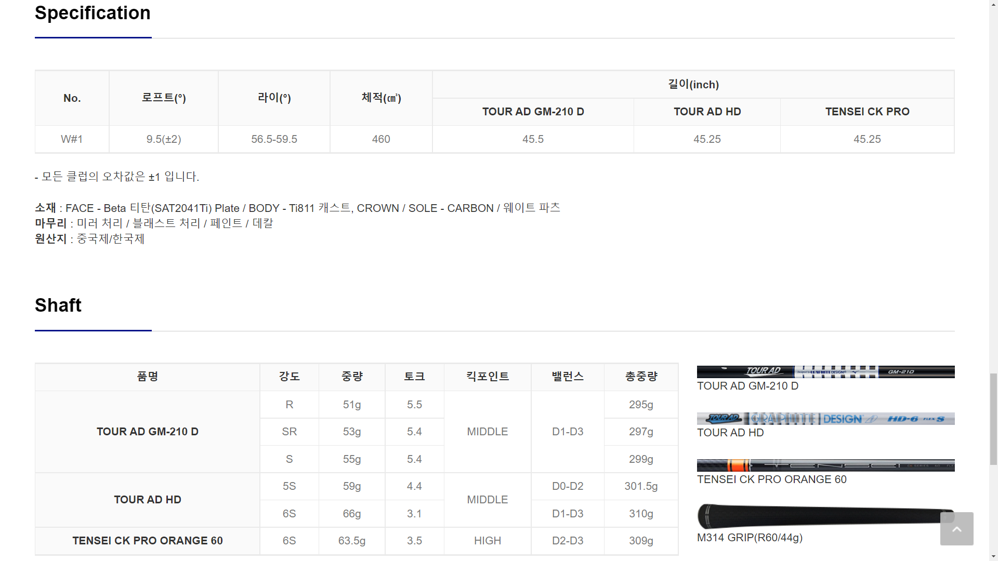Click the '모든 클럽의 오차값은 ±1' note
Screen dimensions: 998x561
click(x=117, y=177)
